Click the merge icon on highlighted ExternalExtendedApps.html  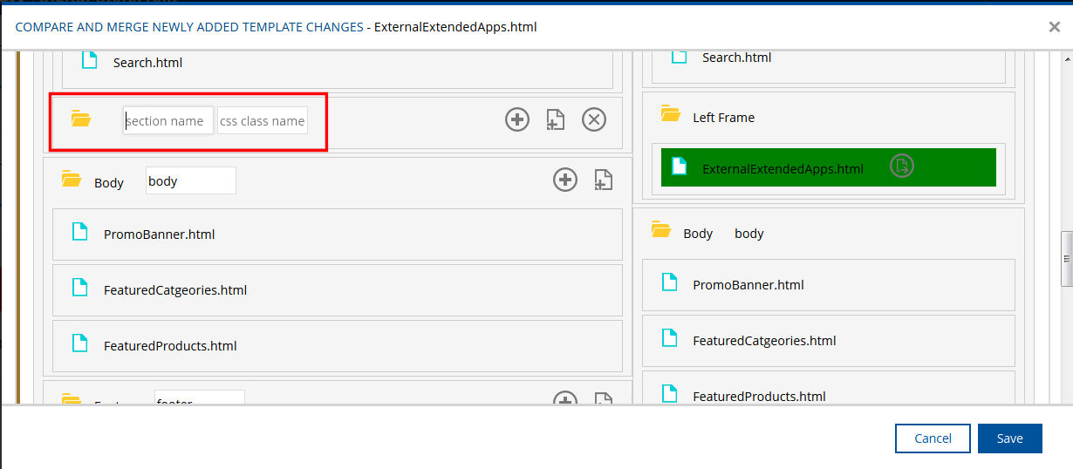point(901,166)
